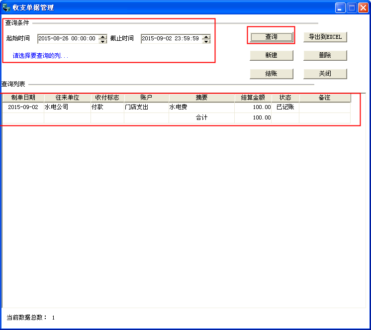This screenshot has width=371, height=330.
Task: Select the 已记账 status cell
Action: pyautogui.click(x=285, y=107)
